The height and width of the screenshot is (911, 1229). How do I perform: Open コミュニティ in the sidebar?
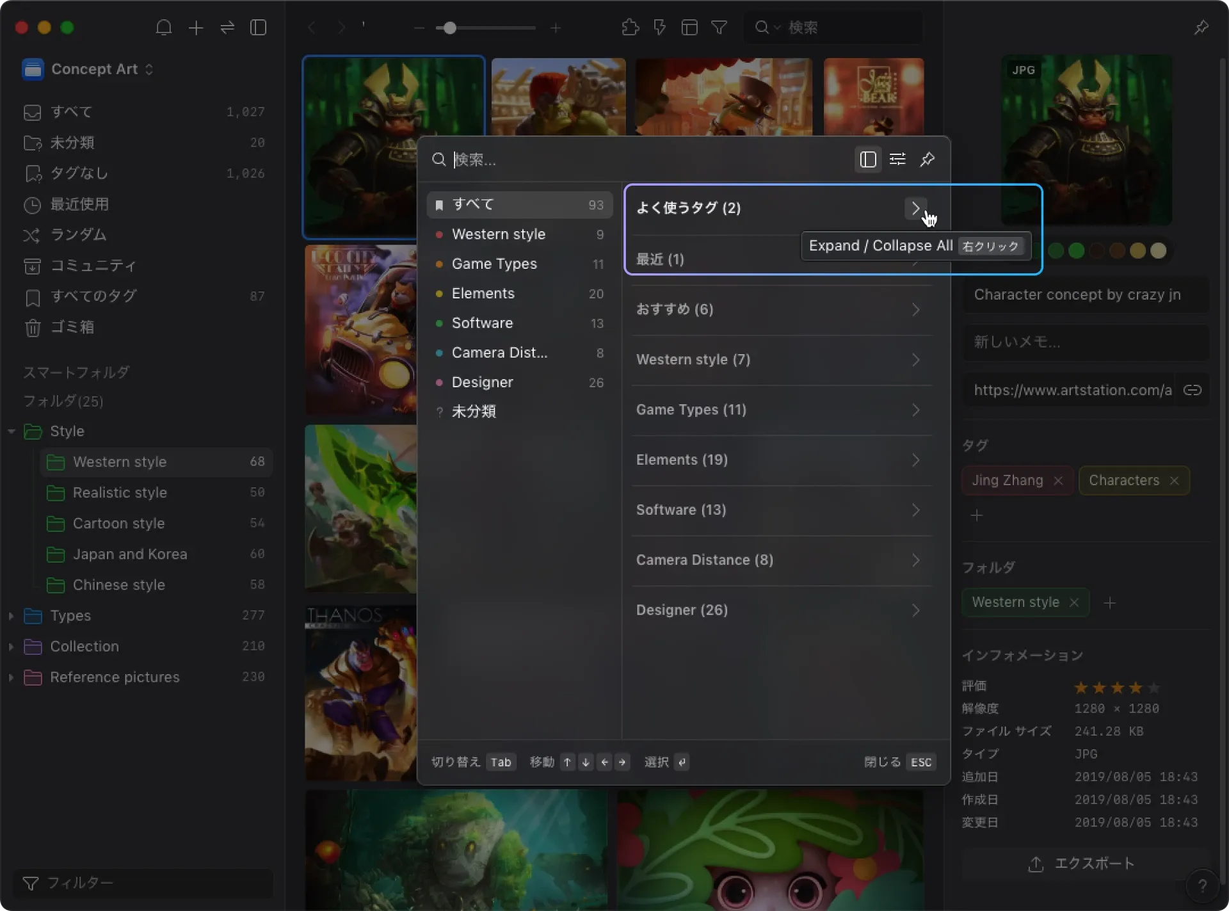pyautogui.click(x=144, y=266)
